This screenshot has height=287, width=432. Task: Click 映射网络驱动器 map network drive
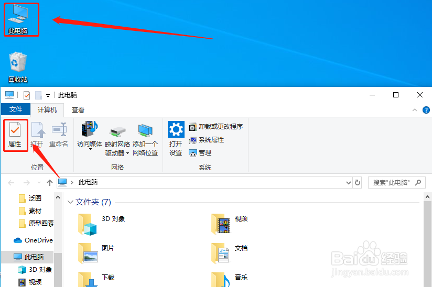117,141
